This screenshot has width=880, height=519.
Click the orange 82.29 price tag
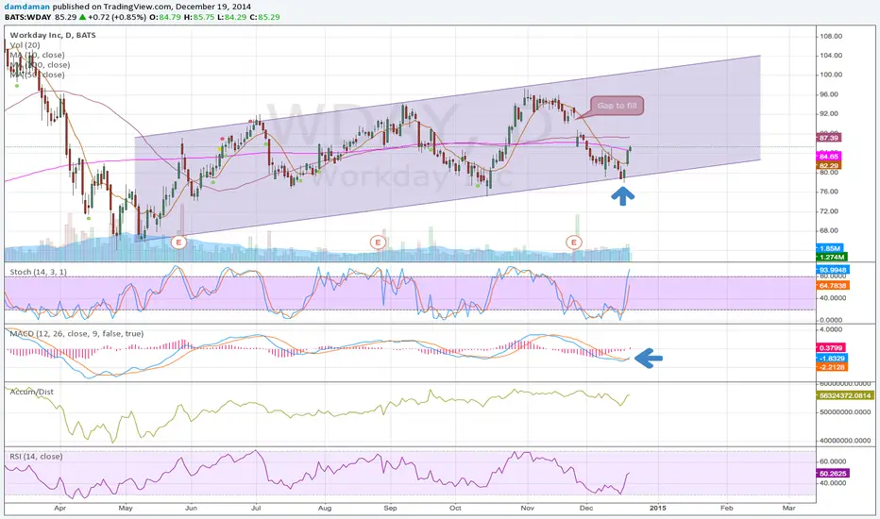click(829, 166)
